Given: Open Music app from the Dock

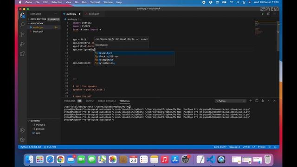Looking at the screenshot, I should [x=165, y=160].
